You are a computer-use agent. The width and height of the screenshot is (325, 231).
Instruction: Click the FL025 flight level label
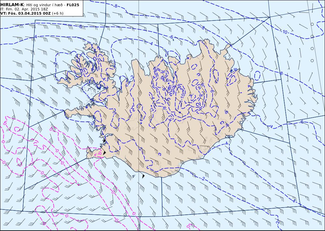(x=73, y=5)
